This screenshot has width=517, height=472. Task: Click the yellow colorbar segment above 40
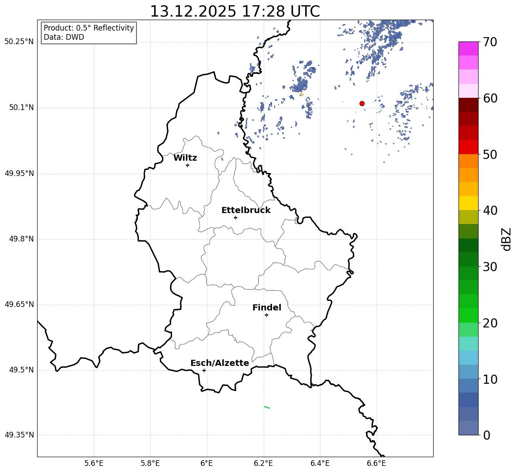click(x=469, y=203)
